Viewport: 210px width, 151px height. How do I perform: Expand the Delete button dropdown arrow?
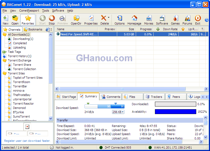(x=109, y=17)
